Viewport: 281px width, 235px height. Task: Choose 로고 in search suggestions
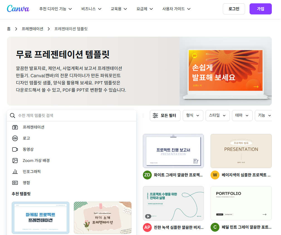(72, 138)
